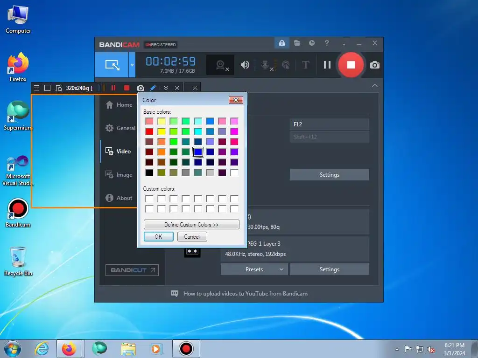This screenshot has height=358, width=478.
Task: Open the General settings tab
Action: pyautogui.click(x=120, y=128)
